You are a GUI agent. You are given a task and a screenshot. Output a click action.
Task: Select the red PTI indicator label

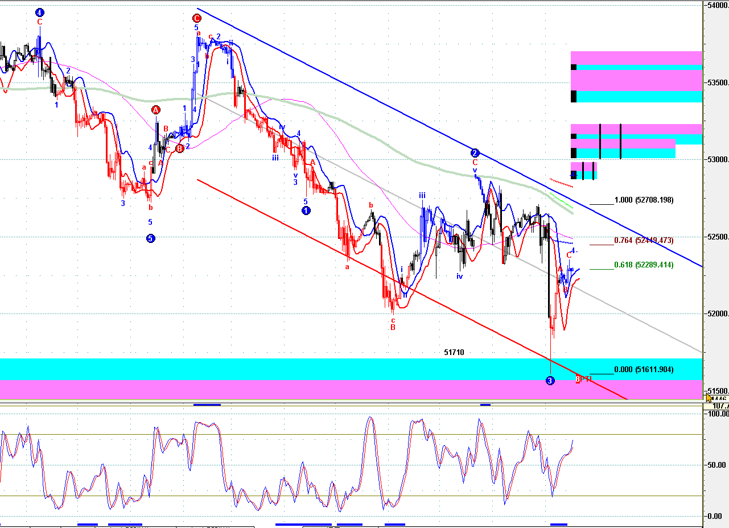(x=583, y=379)
